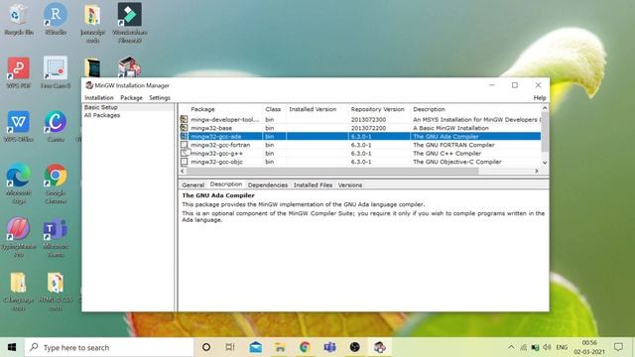
Task: Click the Description column header
Action: [429, 109]
